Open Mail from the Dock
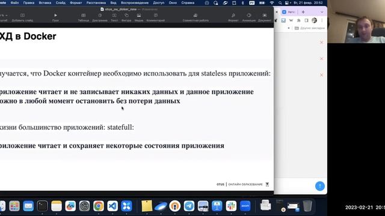This screenshot has width=385, height=216. pyautogui.click(x=28, y=206)
